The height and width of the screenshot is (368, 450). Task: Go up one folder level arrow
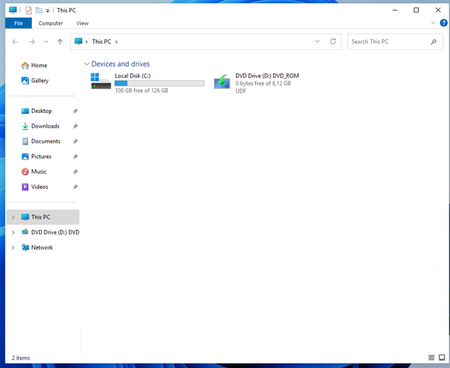pyautogui.click(x=60, y=42)
